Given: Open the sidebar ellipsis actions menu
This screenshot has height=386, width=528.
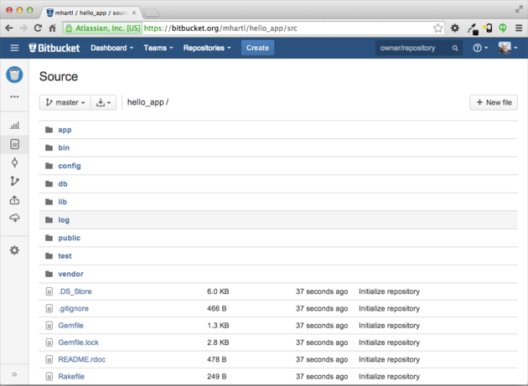Looking at the screenshot, I should pos(14,96).
